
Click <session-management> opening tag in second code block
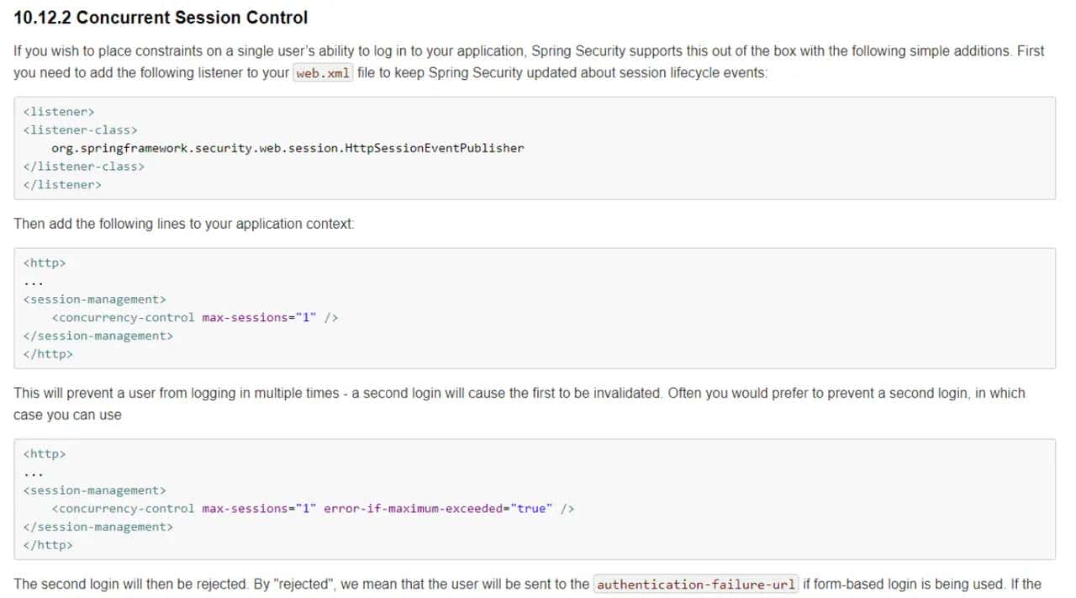(x=94, y=299)
